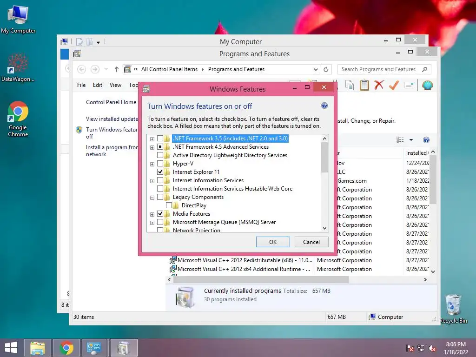Expand Microsoft Message Queue Server node
Viewport: 476px width, 357px height.
click(x=152, y=223)
